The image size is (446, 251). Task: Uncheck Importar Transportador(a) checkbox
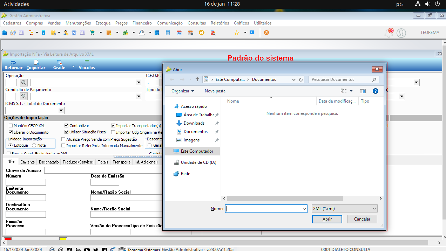[x=113, y=126]
